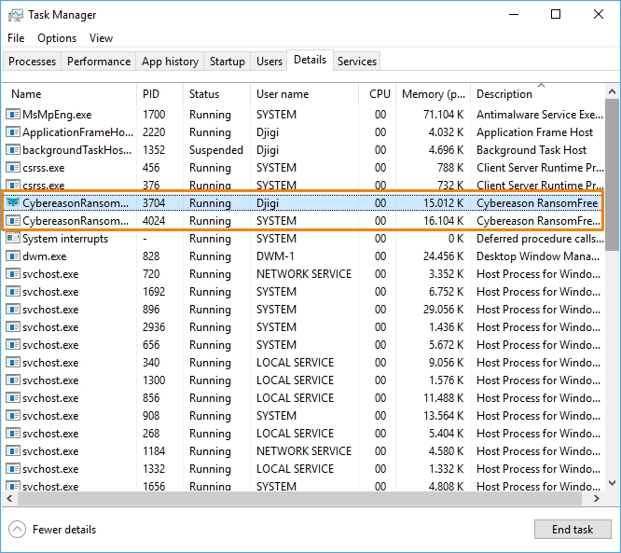This screenshot has height=553, width=621.
Task: Click the vertical scrollbar down arrow
Action: (612, 483)
